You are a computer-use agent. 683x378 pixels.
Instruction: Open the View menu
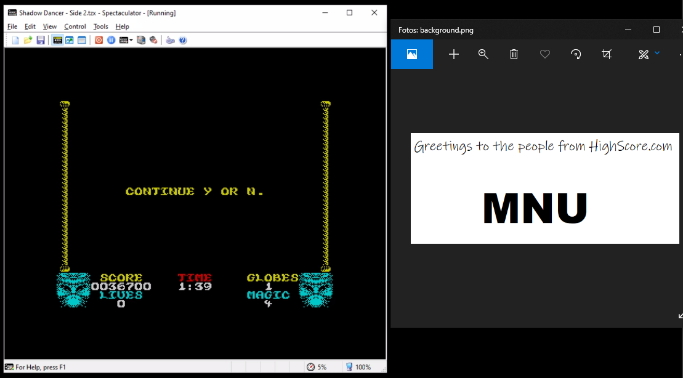coord(49,26)
